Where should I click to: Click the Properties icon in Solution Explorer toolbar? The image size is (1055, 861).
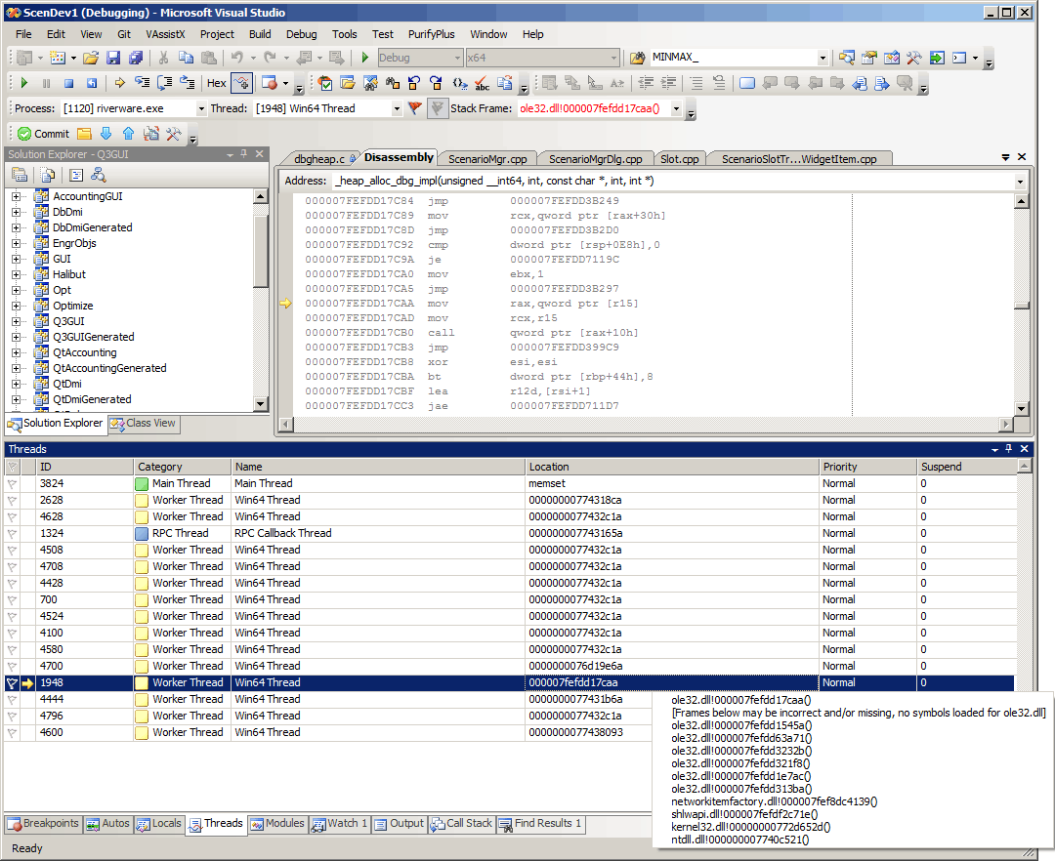pyautogui.click(x=20, y=176)
